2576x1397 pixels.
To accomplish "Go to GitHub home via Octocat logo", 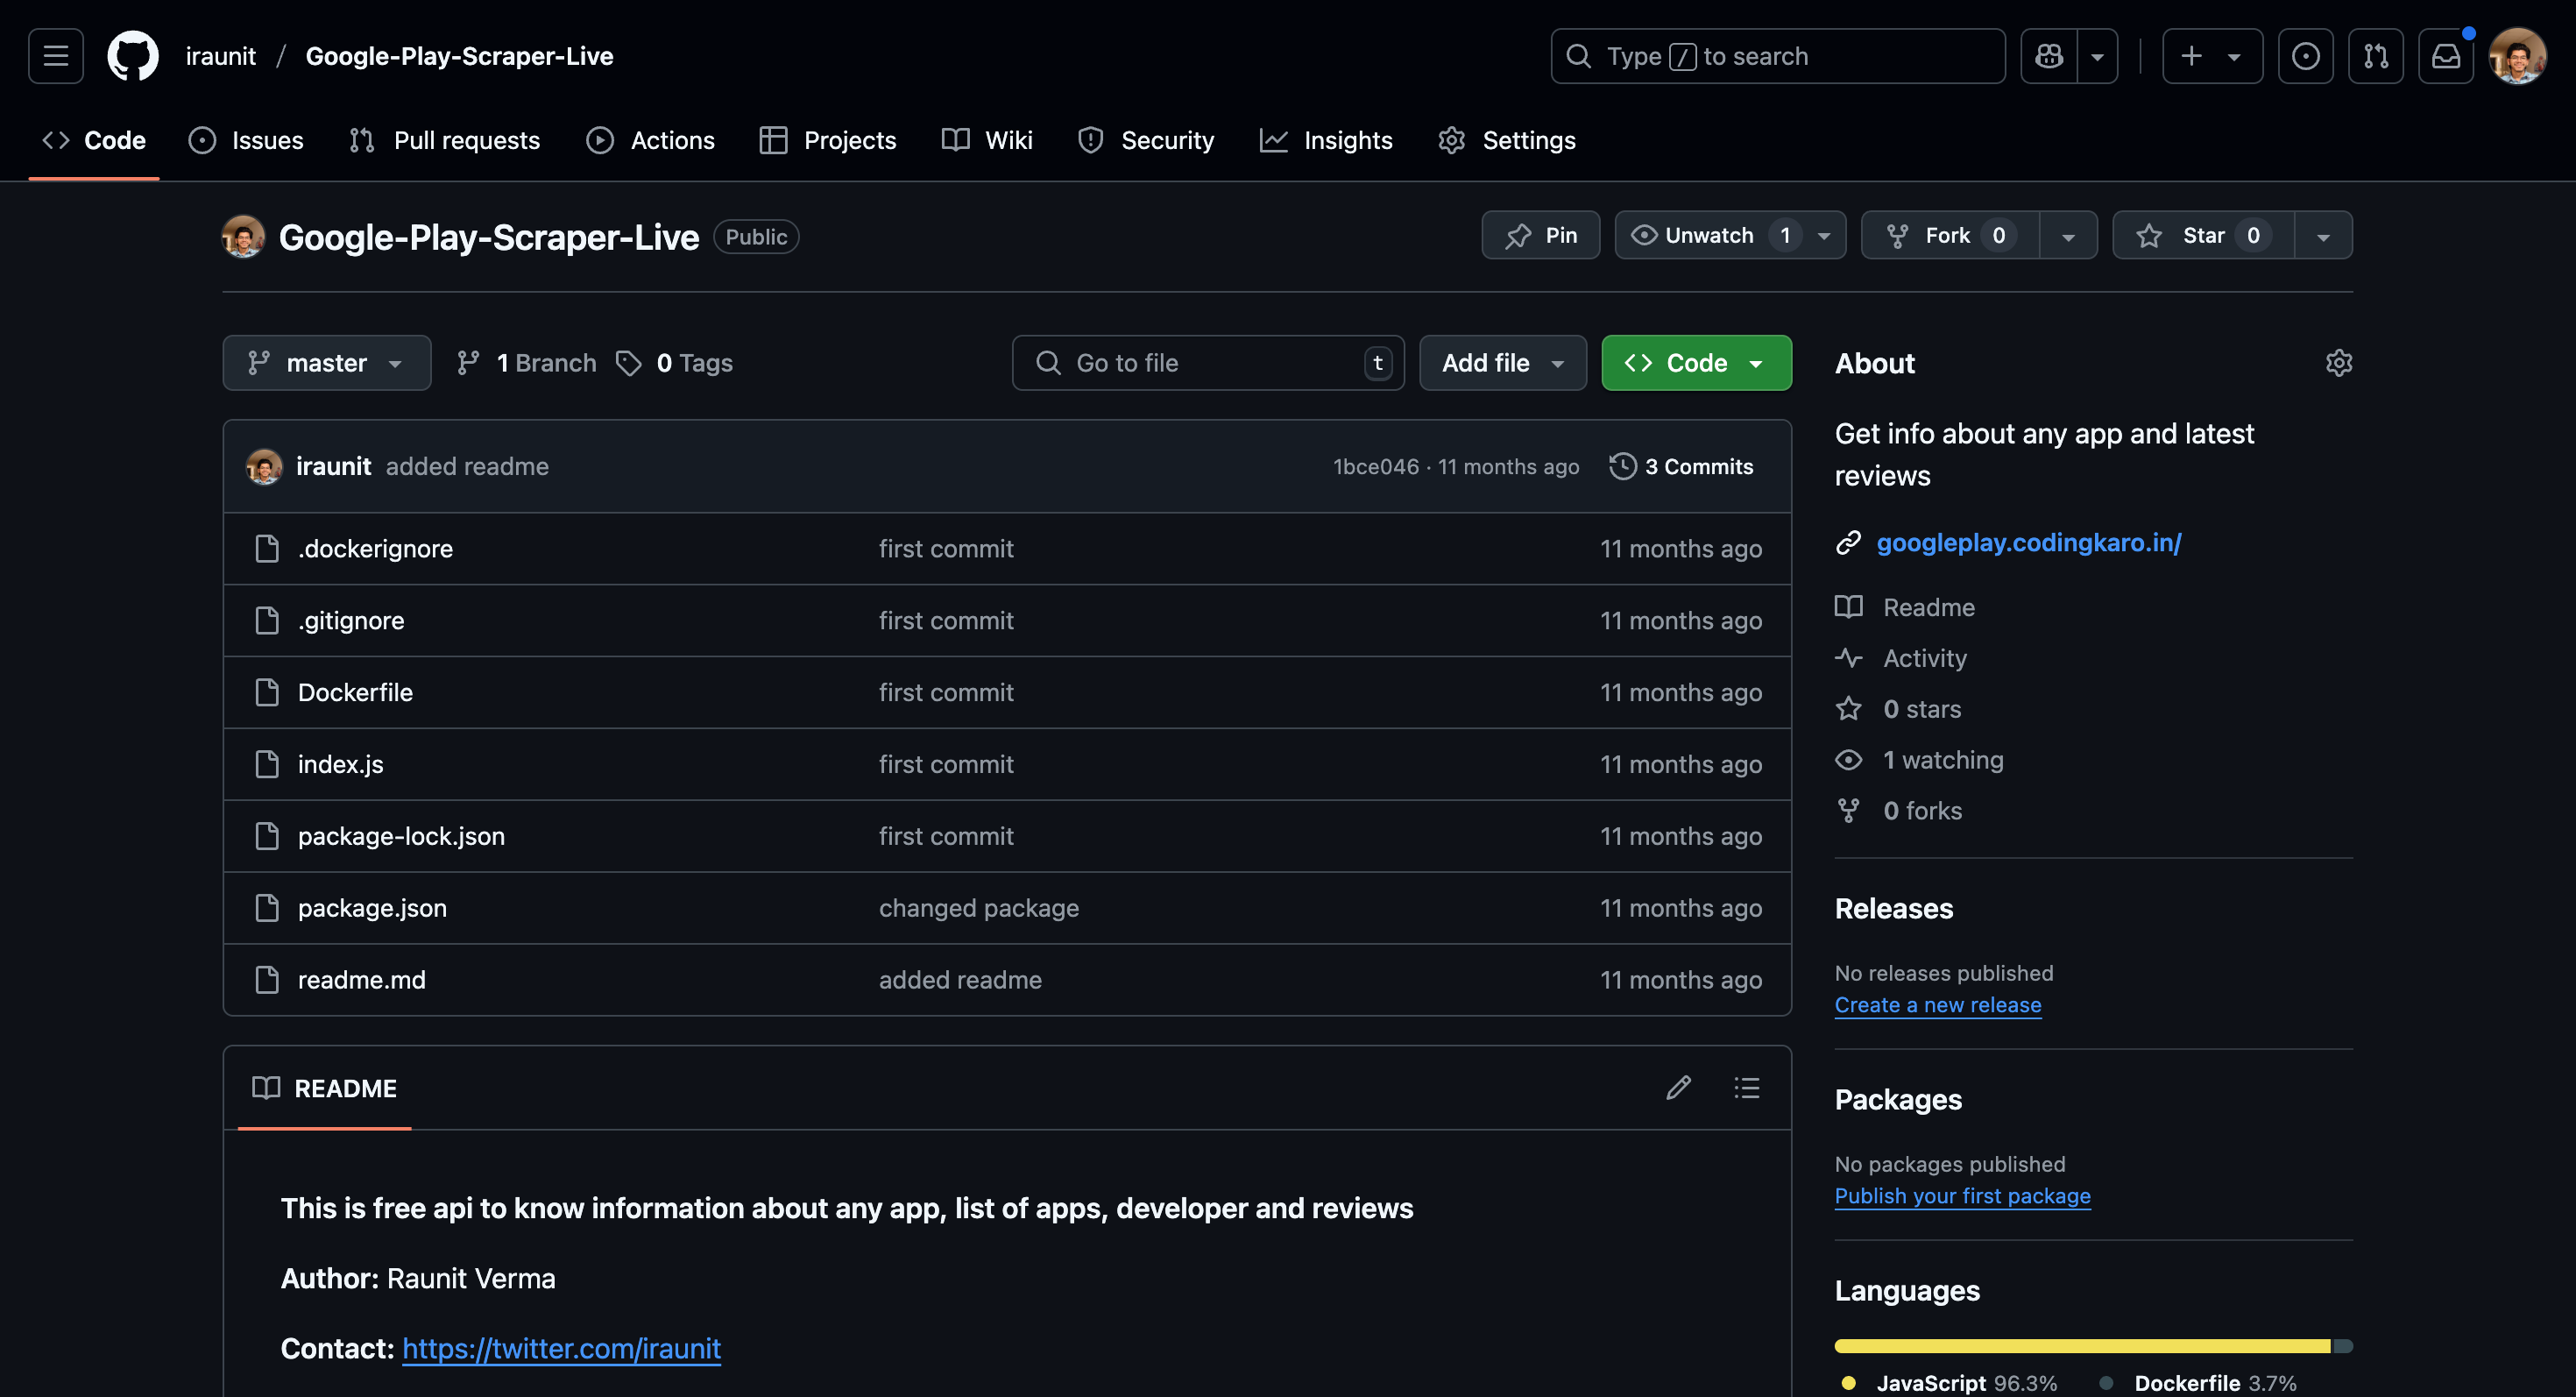I will pos(133,56).
